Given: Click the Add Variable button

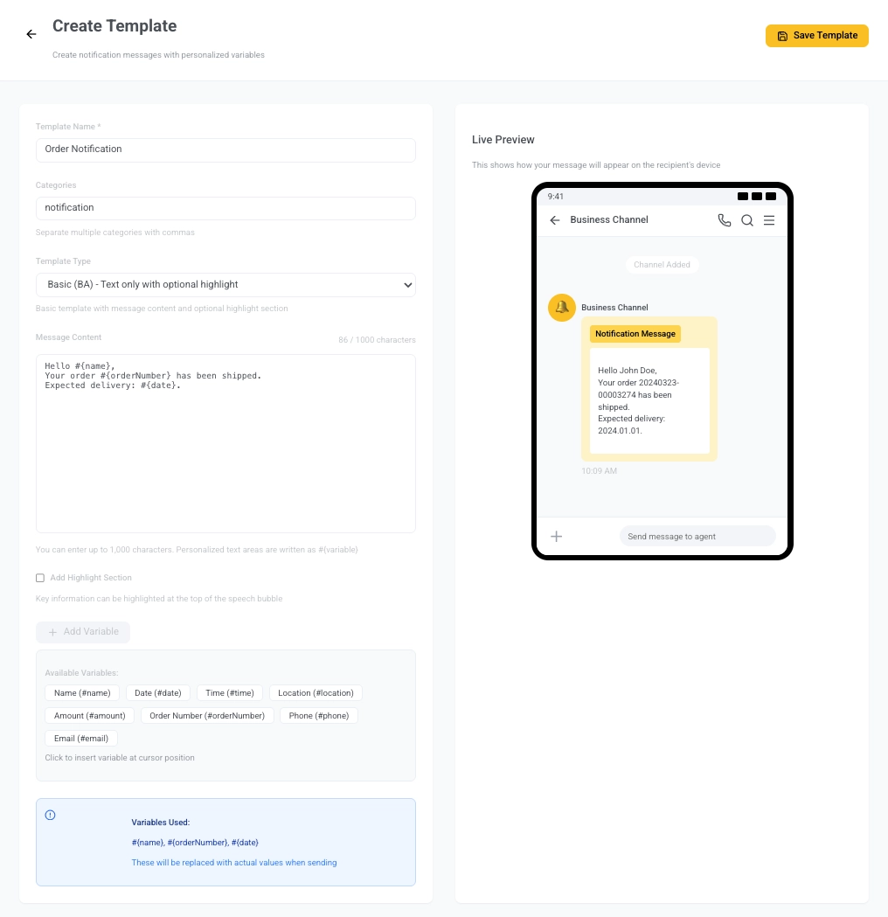Looking at the screenshot, I should (x=83, y=631).
